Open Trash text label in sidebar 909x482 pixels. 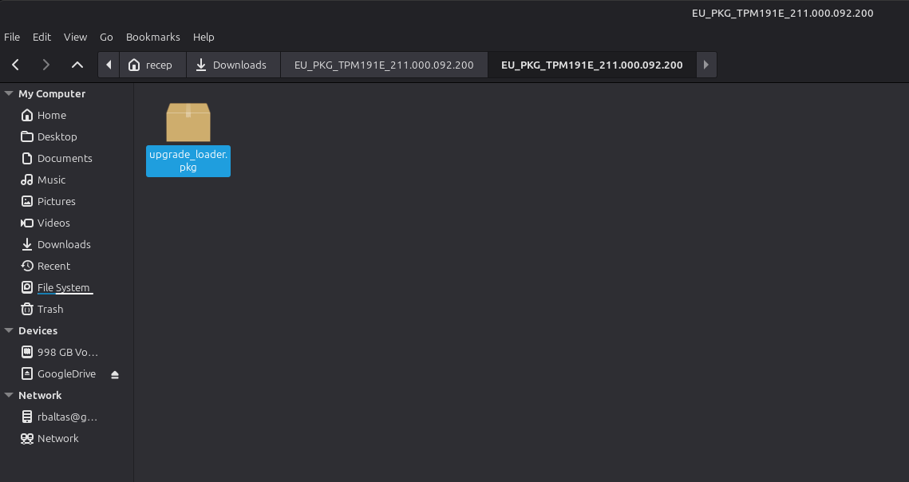(x=50, y=309)
